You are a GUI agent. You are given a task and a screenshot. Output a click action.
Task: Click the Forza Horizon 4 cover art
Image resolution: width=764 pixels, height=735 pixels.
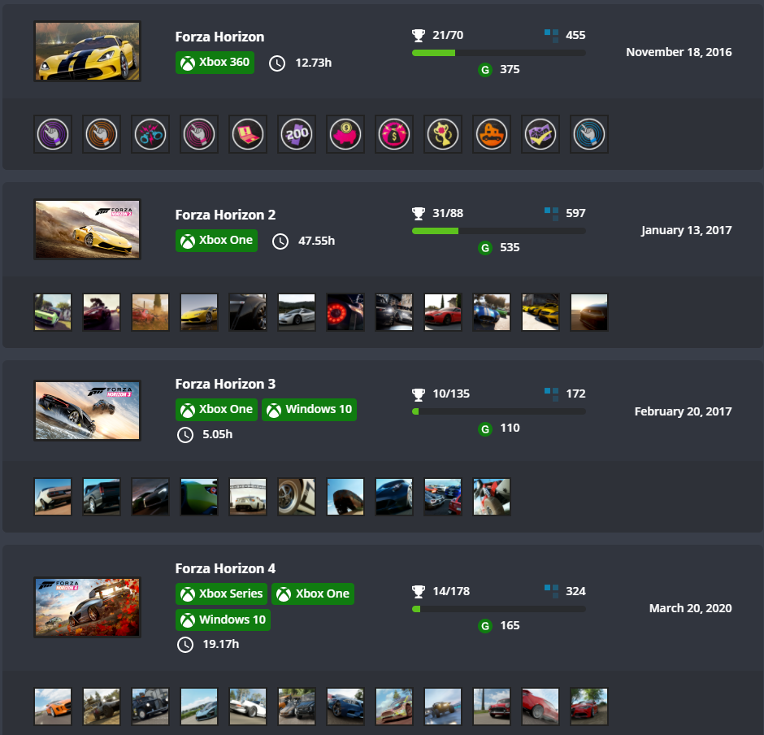pyautogui.click(x=87, y=607)
